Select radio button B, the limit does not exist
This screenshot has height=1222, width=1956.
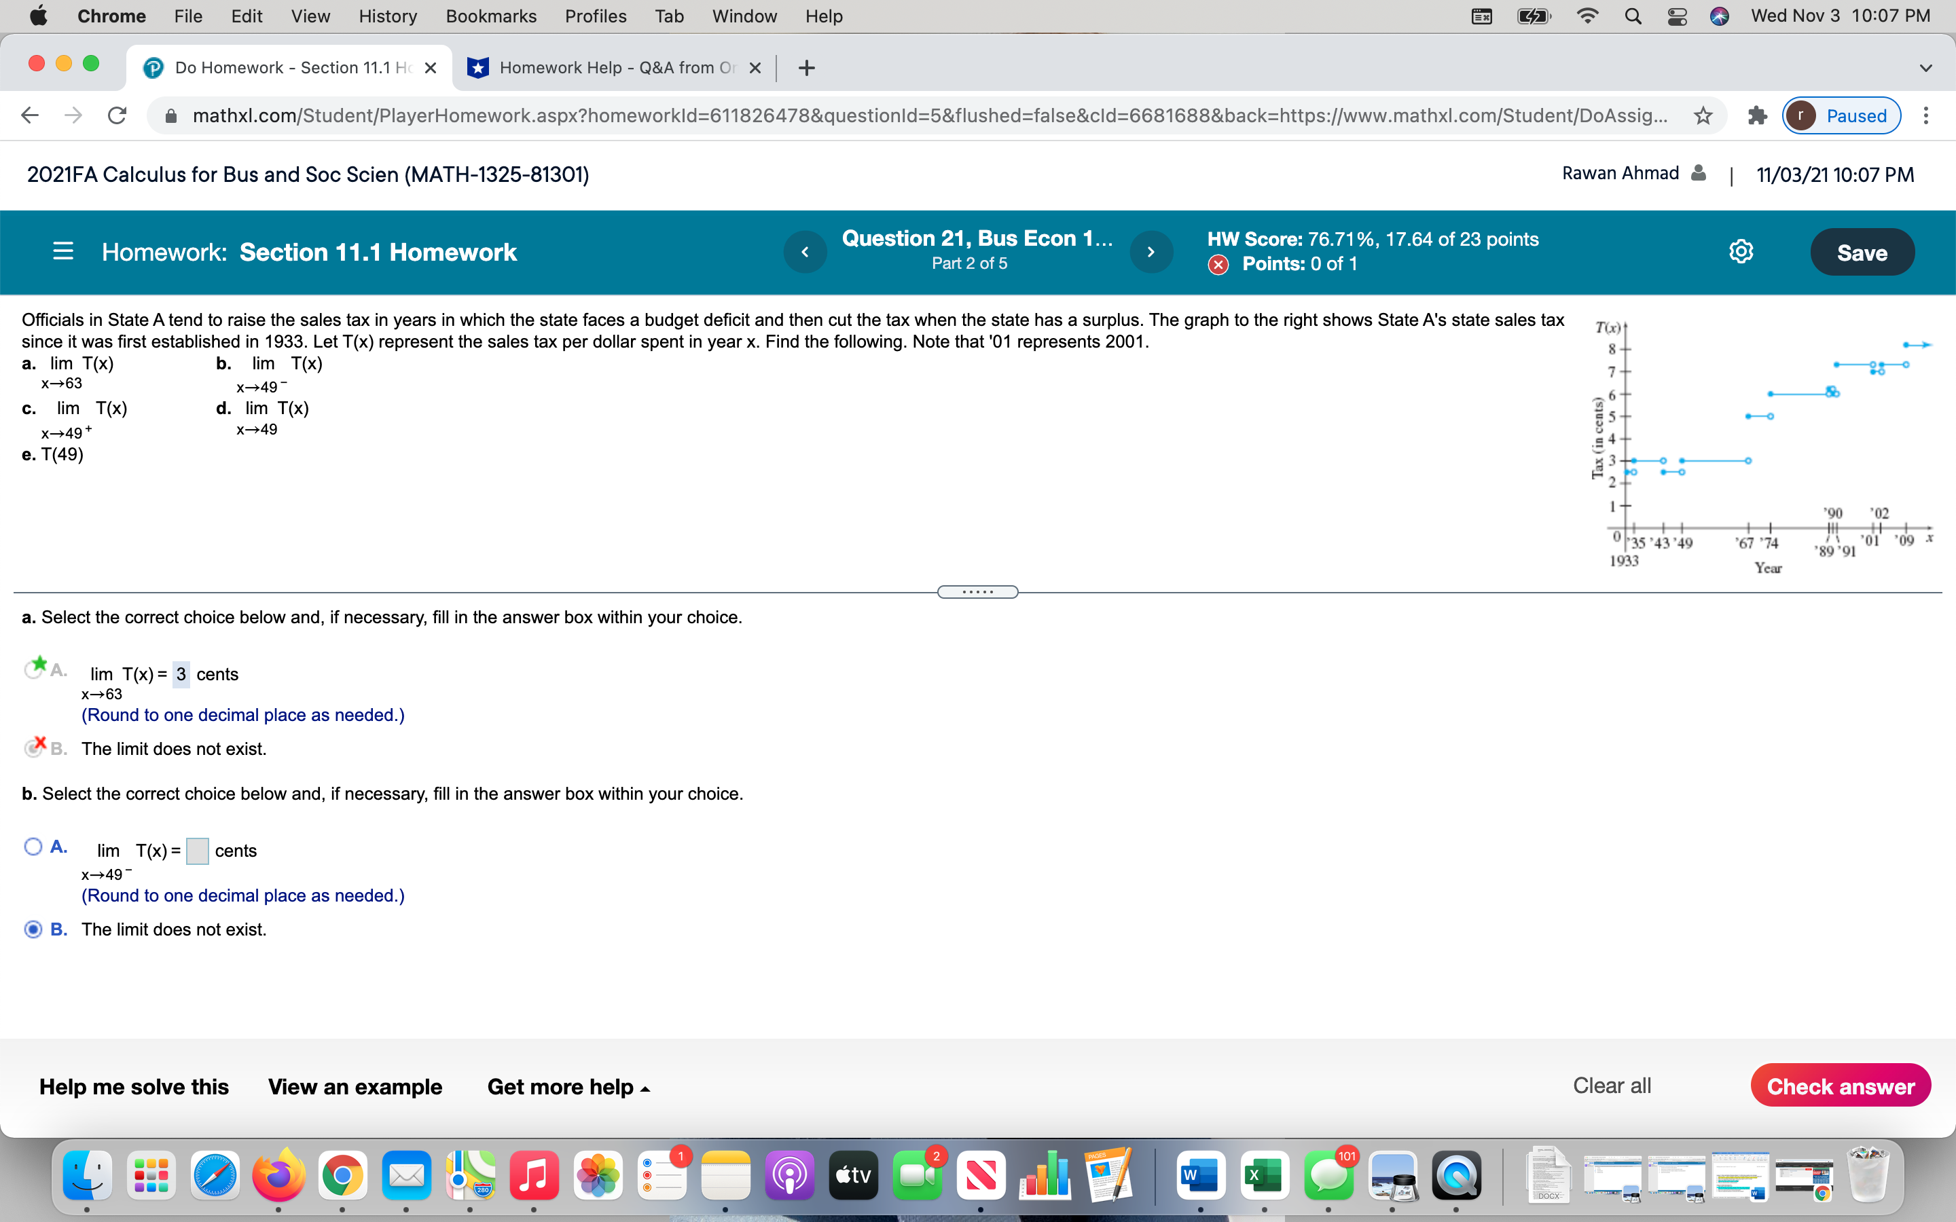coord(33,929)
